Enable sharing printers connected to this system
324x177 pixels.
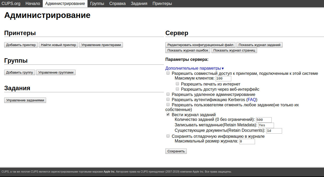(x=168, y=73)
